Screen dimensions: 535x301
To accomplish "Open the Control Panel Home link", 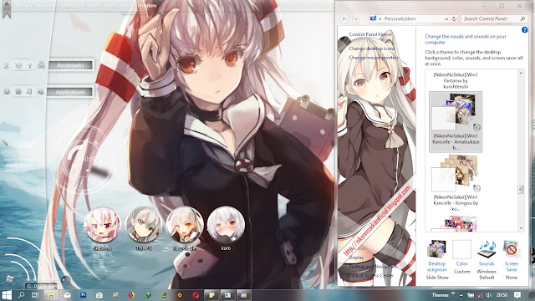I will [x=369, y=34].
